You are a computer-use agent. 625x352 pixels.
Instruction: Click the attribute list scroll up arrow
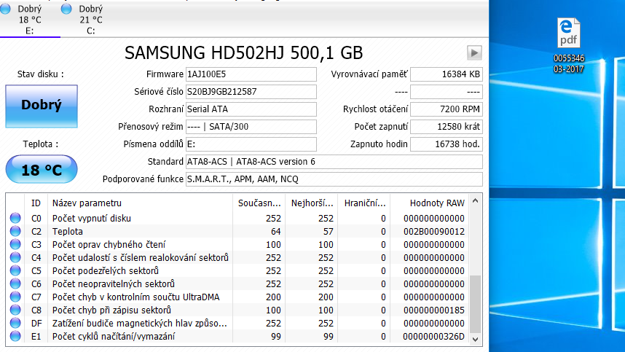[x=475, y=201]
